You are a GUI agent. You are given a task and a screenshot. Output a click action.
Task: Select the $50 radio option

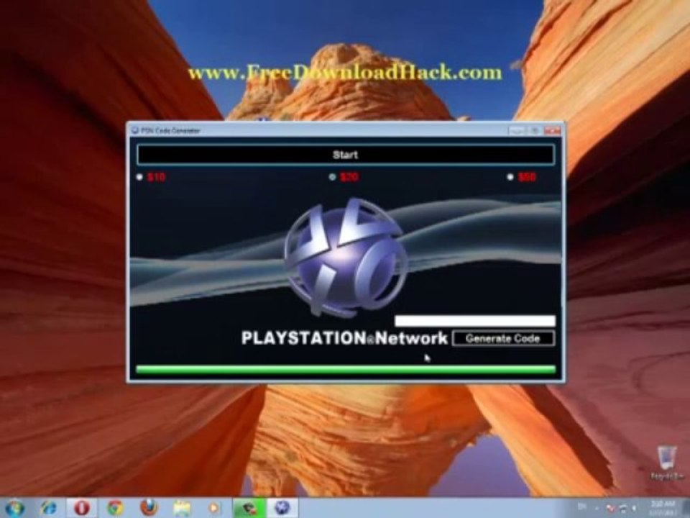(510, 177)
